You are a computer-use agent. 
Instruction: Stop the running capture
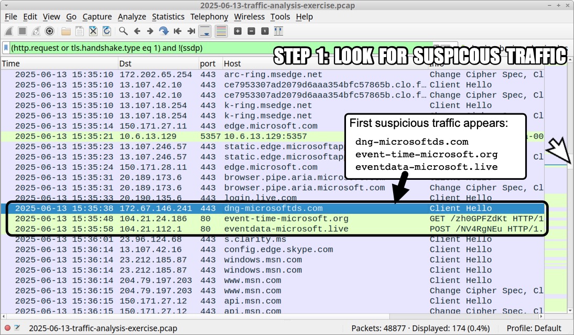click(23, 31)
